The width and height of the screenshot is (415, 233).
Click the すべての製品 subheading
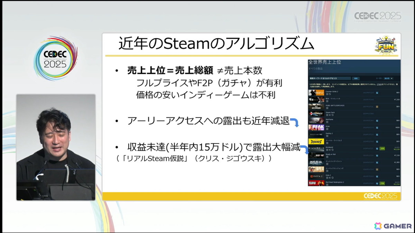click(x=316, y=69)
